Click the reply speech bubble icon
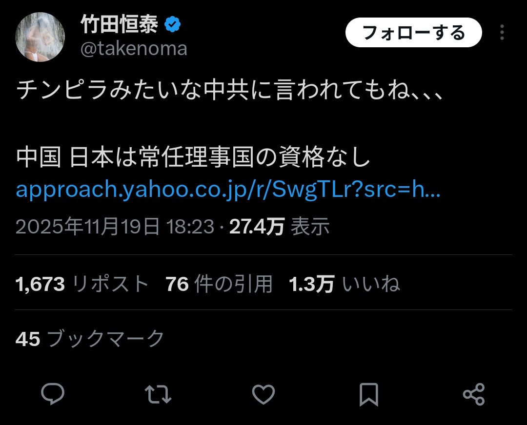This screenshot has height=425, width=527. click(x=53, y=393)
